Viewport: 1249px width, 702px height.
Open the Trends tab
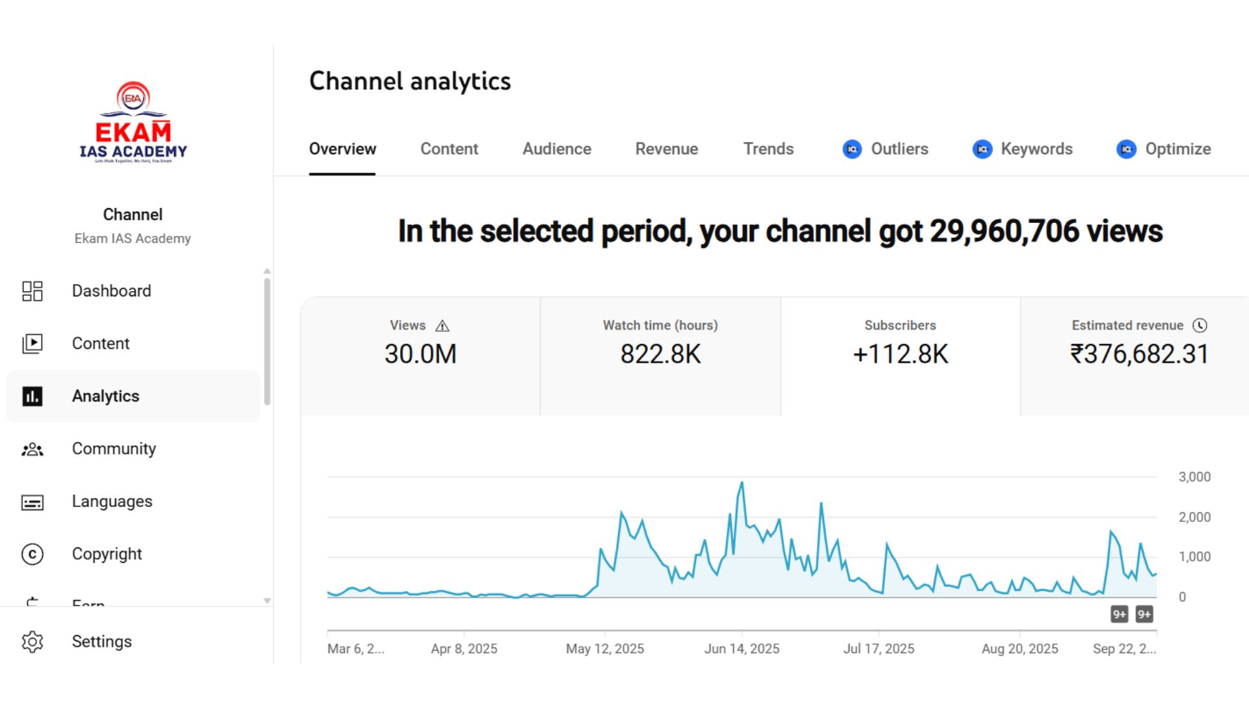768,149
